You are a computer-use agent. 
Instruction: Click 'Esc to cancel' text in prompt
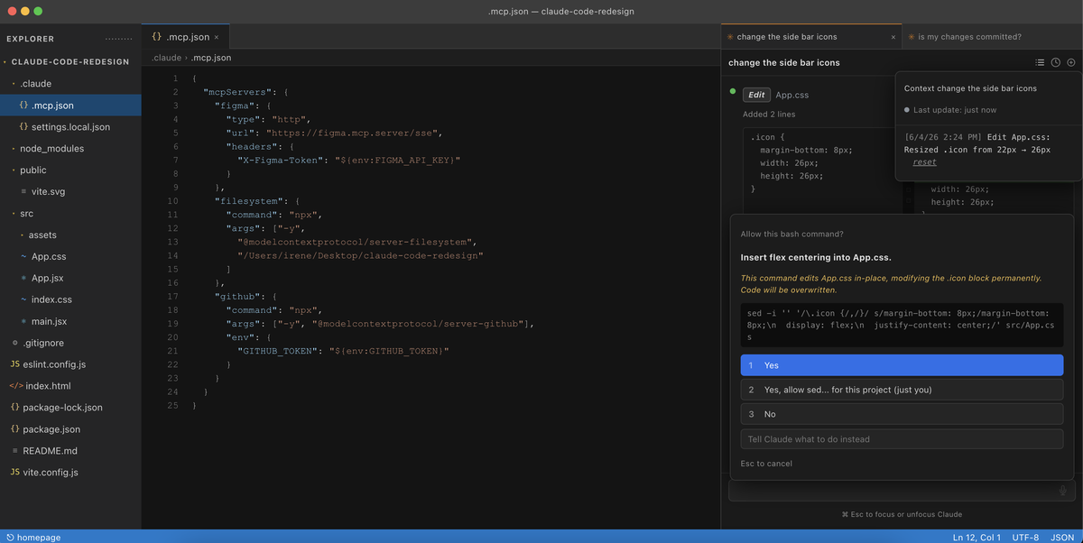(x=766, y=464)
